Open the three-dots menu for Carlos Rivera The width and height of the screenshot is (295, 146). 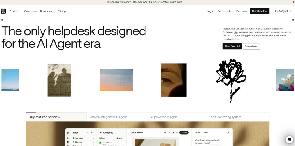(169, 132)
